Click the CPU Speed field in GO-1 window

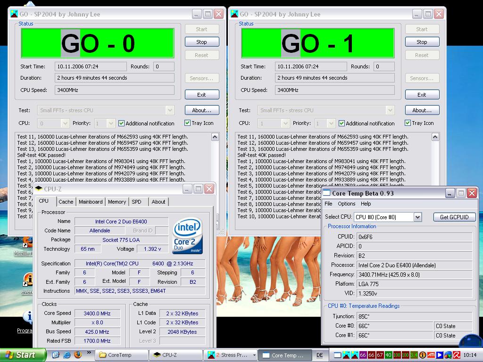point(334,90)
